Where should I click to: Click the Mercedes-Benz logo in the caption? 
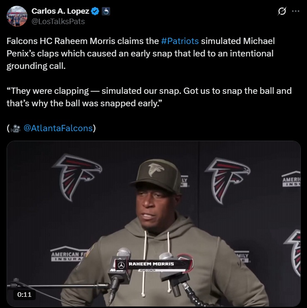click(121, 265)
